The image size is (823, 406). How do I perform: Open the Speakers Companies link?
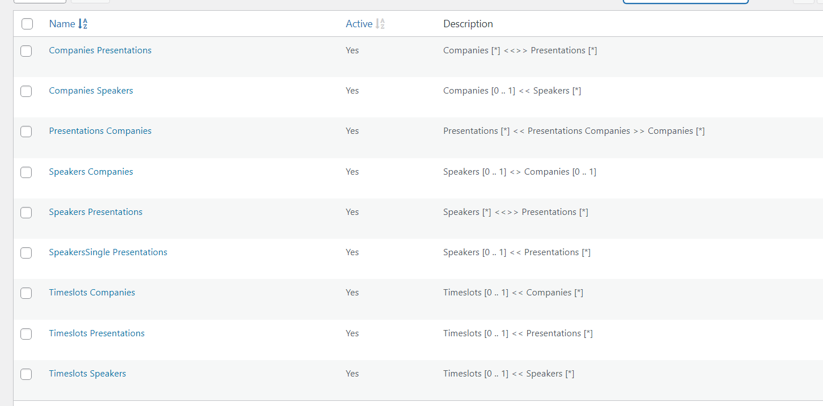[x=91, y=172]
